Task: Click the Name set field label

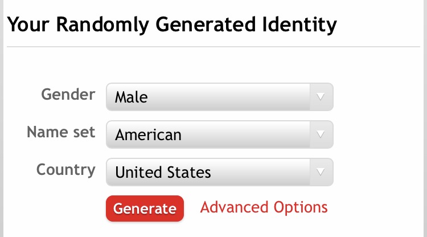Action: (x=61, y=132)
